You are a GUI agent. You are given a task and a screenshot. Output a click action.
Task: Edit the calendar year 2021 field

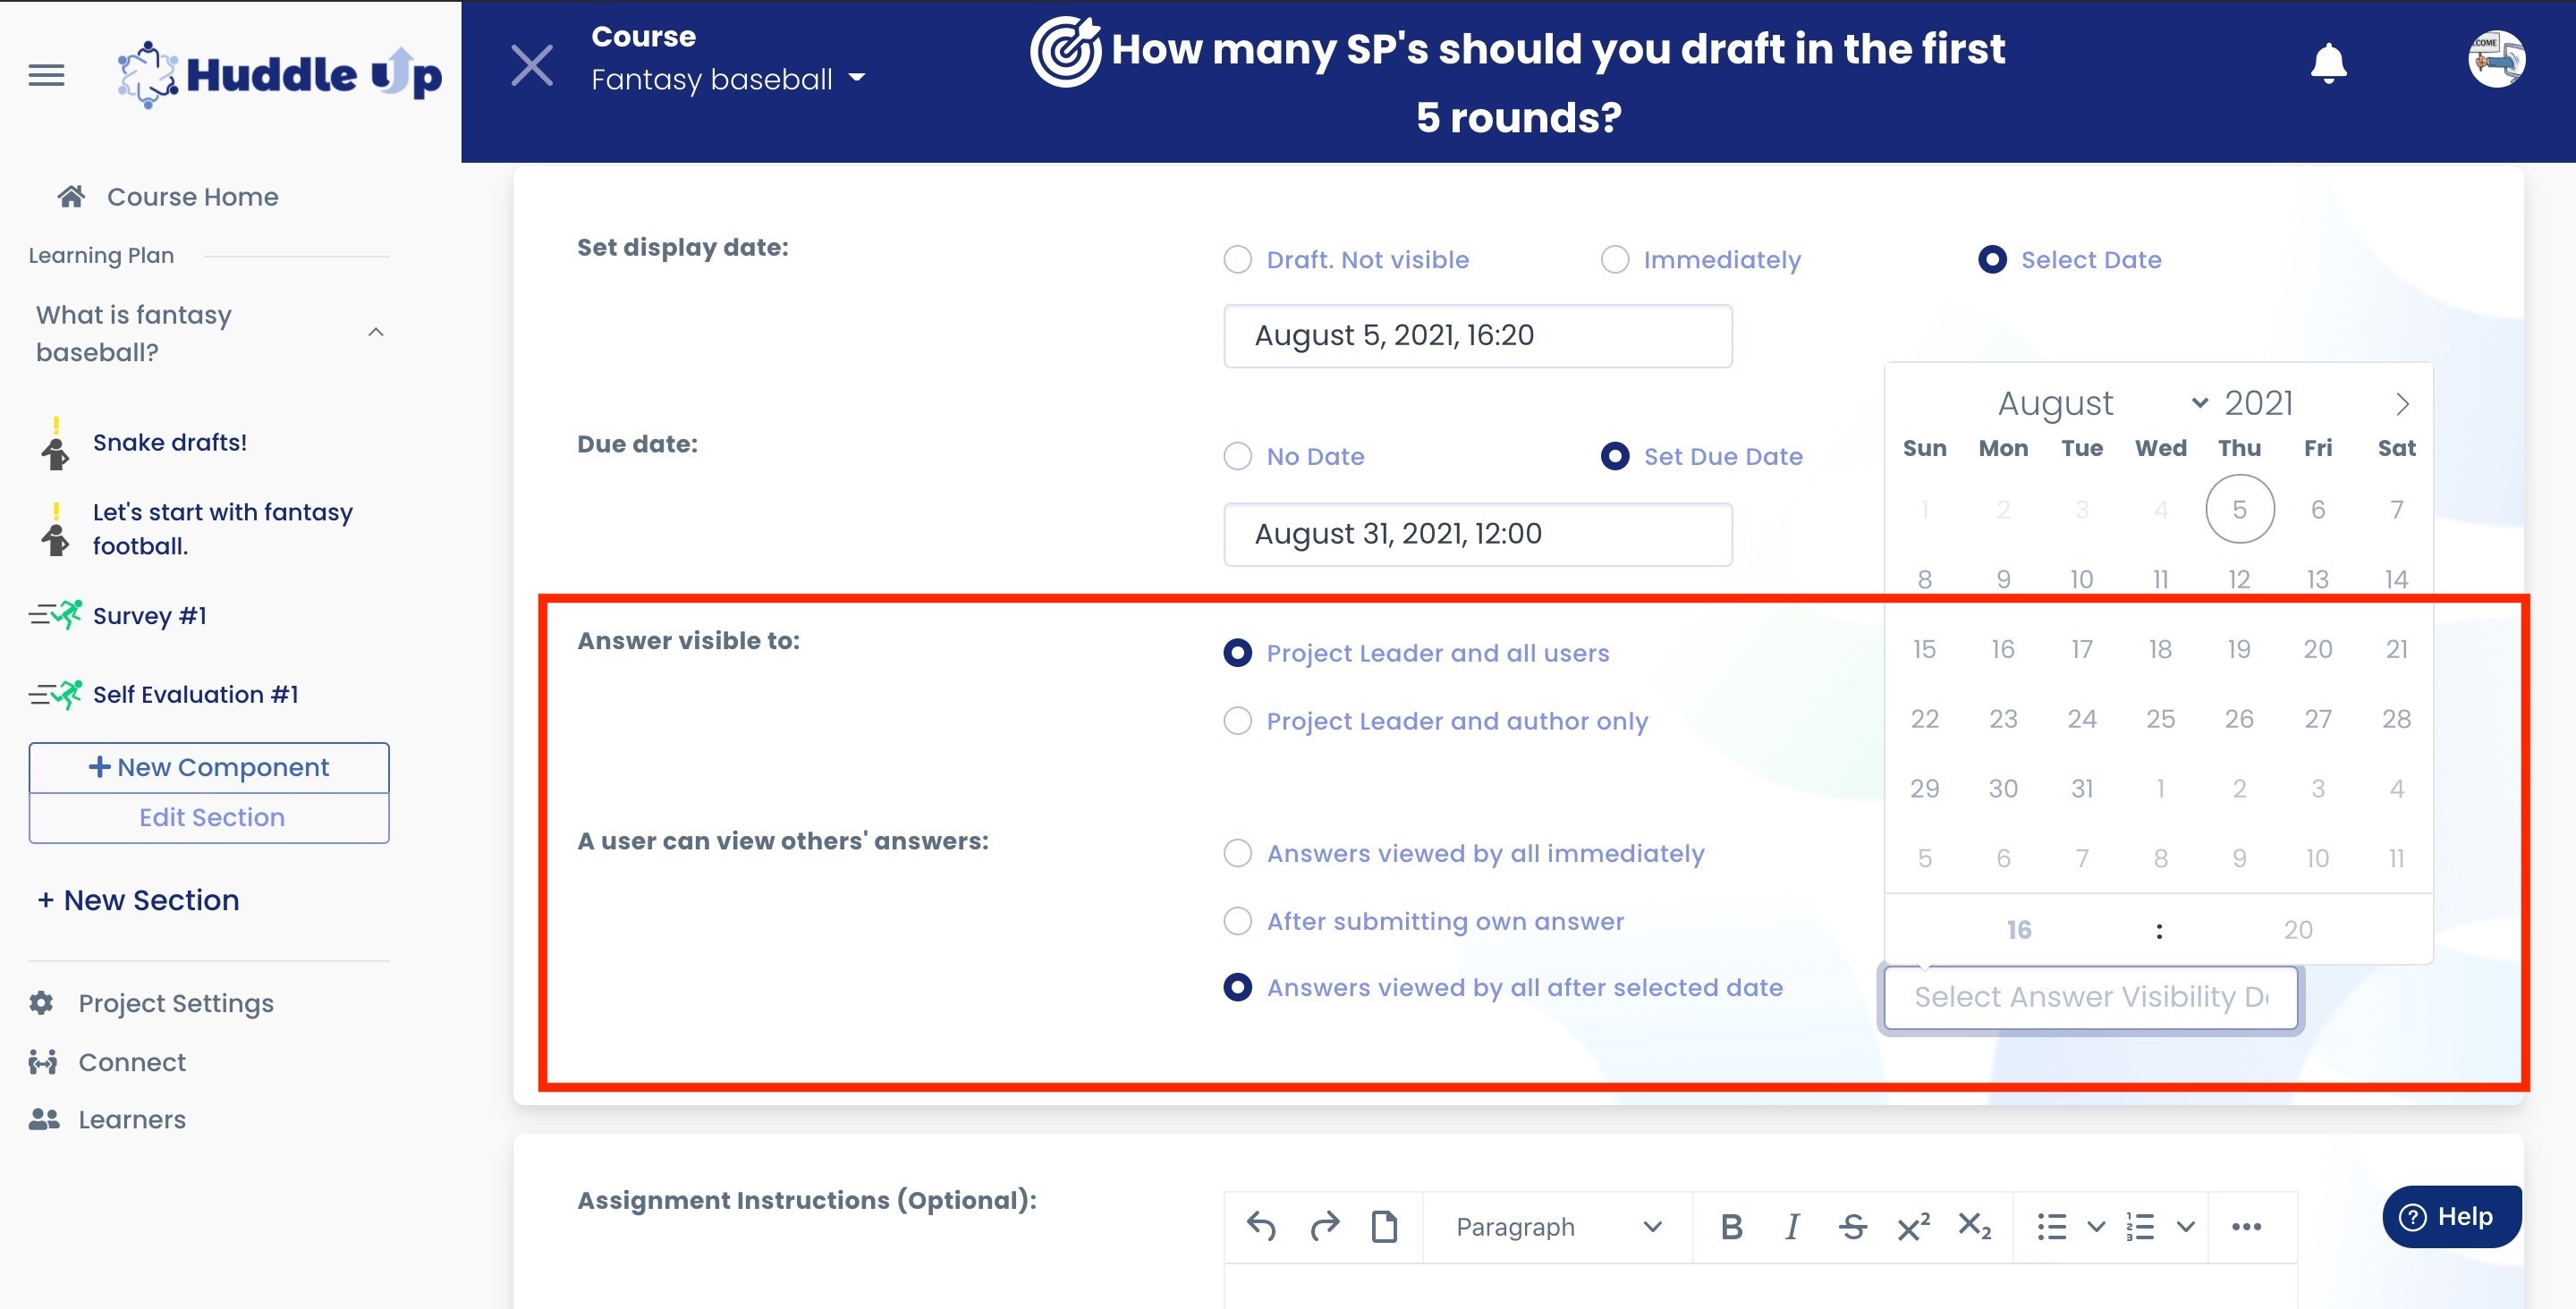(x=2258, y=403)
